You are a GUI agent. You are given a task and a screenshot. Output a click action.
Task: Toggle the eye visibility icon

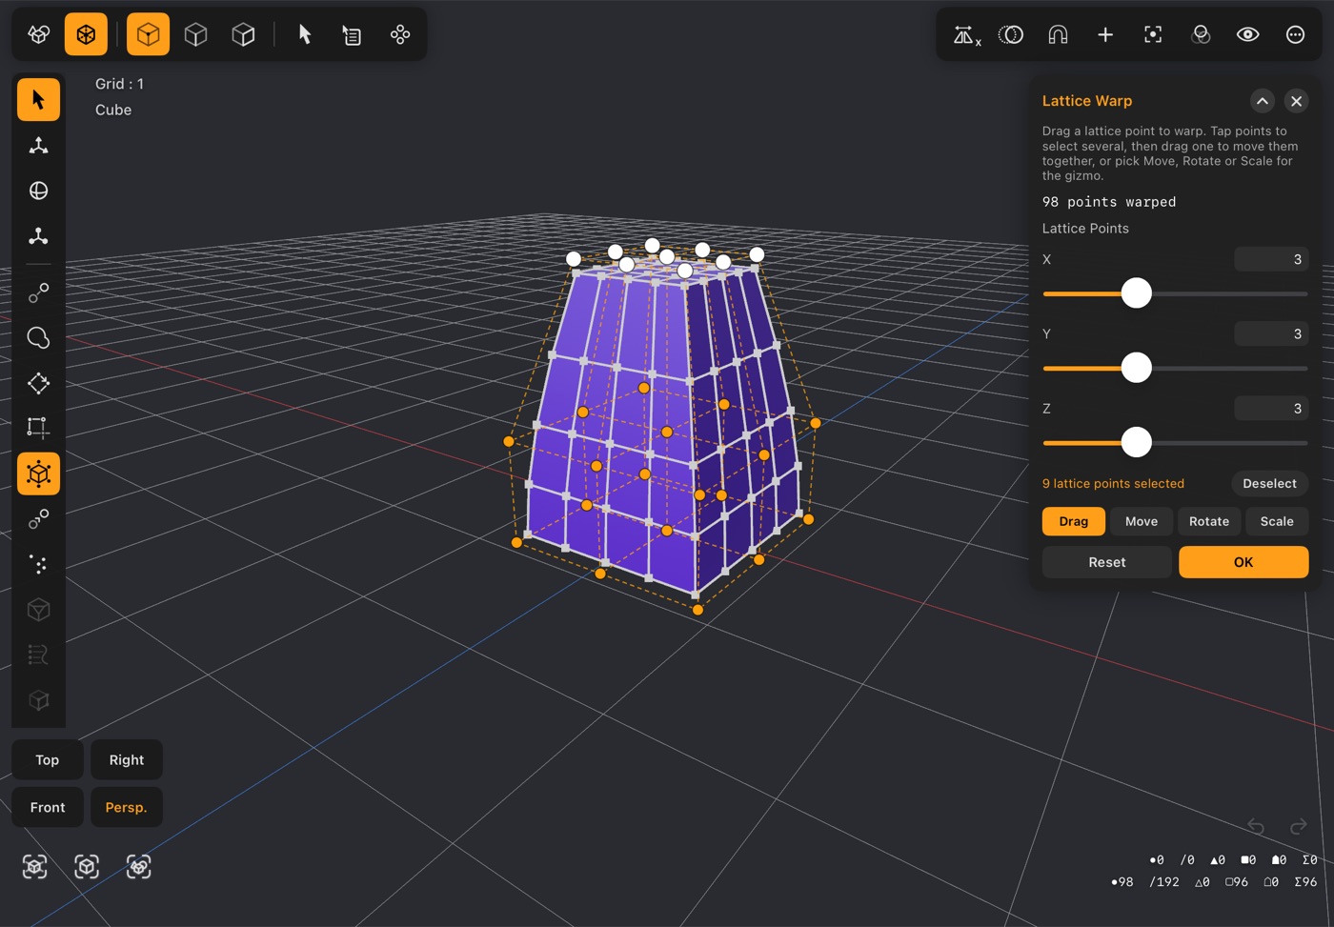coord(1248,35)
